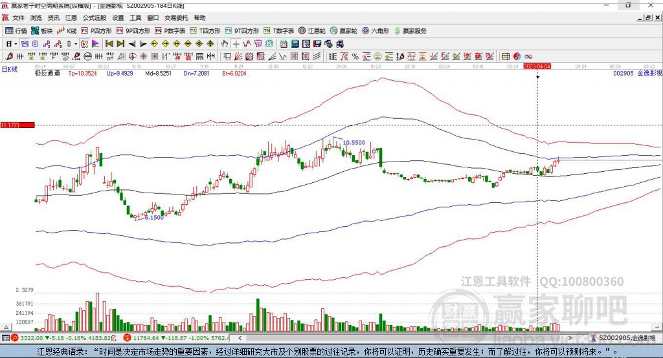Step chart right with black arrow

pyautogui.click(x=143, y=44)
